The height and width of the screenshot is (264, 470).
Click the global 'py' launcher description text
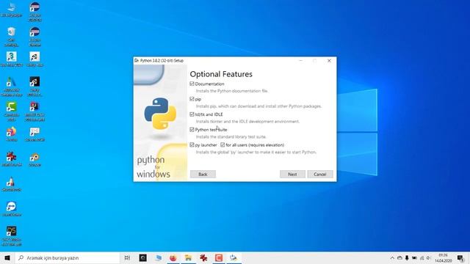(x=256, y=152)
